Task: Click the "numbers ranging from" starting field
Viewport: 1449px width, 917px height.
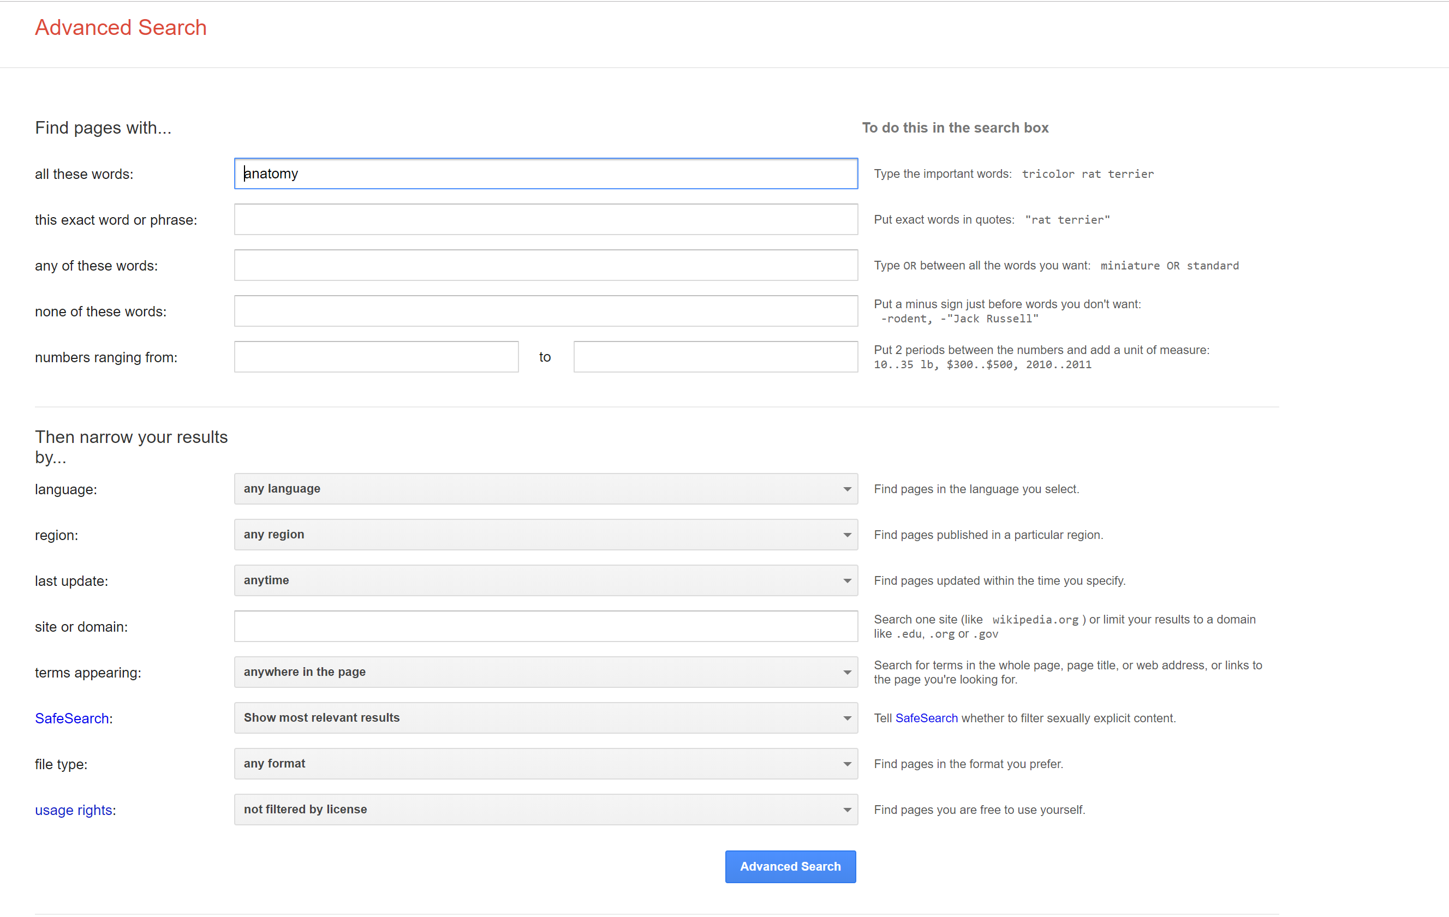Action: pyautogui.click(x=376, y=356)
